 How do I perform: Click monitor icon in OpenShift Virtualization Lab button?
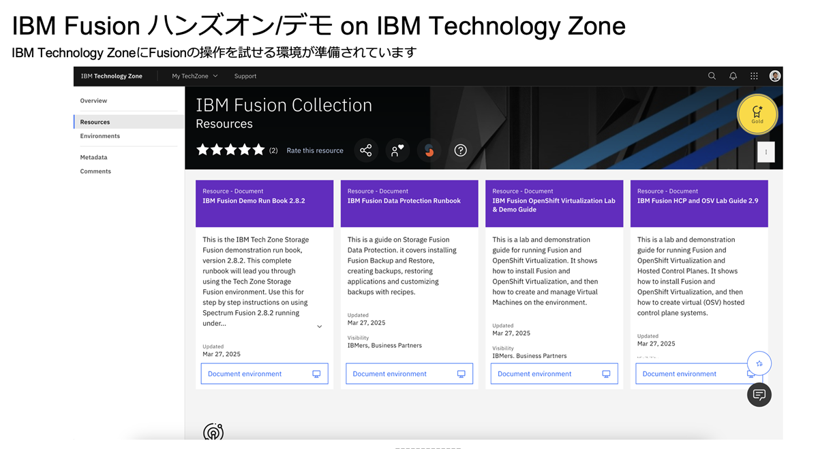click(606, 374)
